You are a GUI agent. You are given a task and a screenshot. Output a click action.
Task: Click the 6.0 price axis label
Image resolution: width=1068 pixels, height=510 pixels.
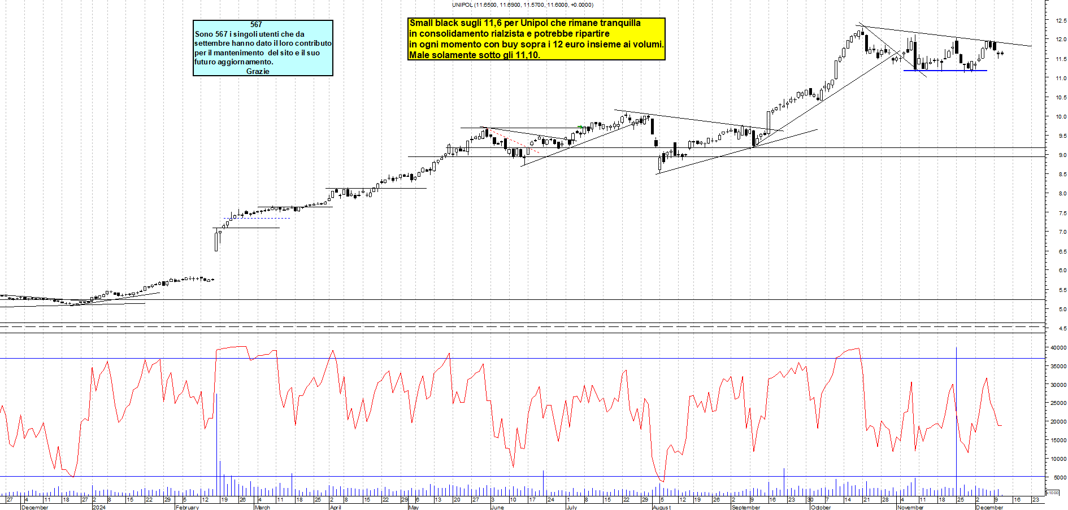click(1062, 270)
